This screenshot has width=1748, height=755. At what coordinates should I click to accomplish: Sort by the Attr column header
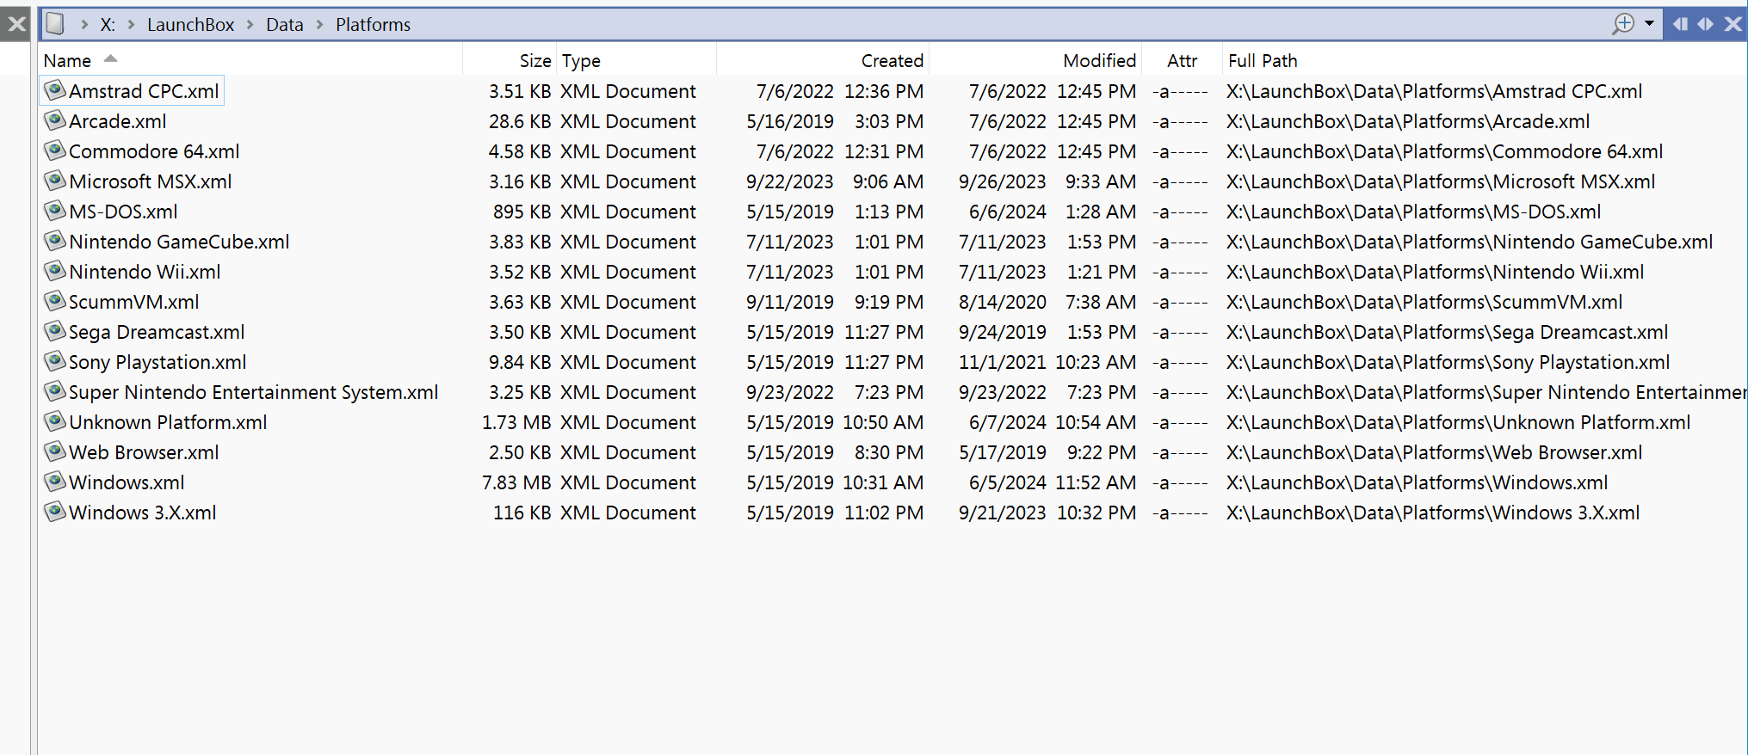coord(1182,61)
